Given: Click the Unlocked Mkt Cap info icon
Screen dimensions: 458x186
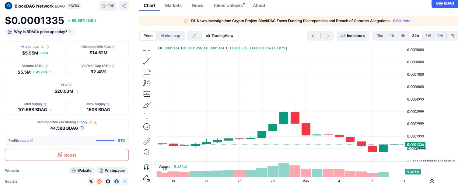Looking at the screenshot, I should point(114,47).
